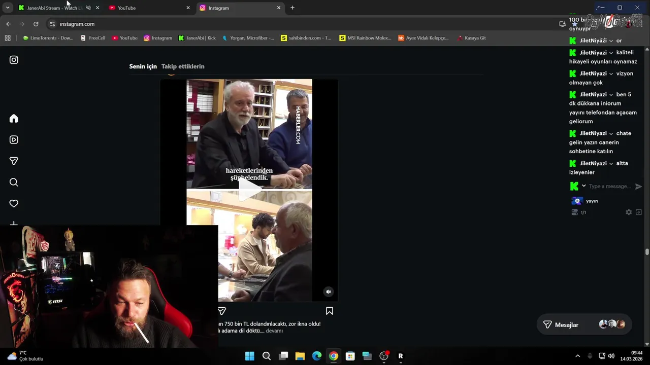Viewport: 650px width, 365px height.
Task: Open JiletNiyazi dropdown on 'altta' message
Action: click(x=611, y=164)
